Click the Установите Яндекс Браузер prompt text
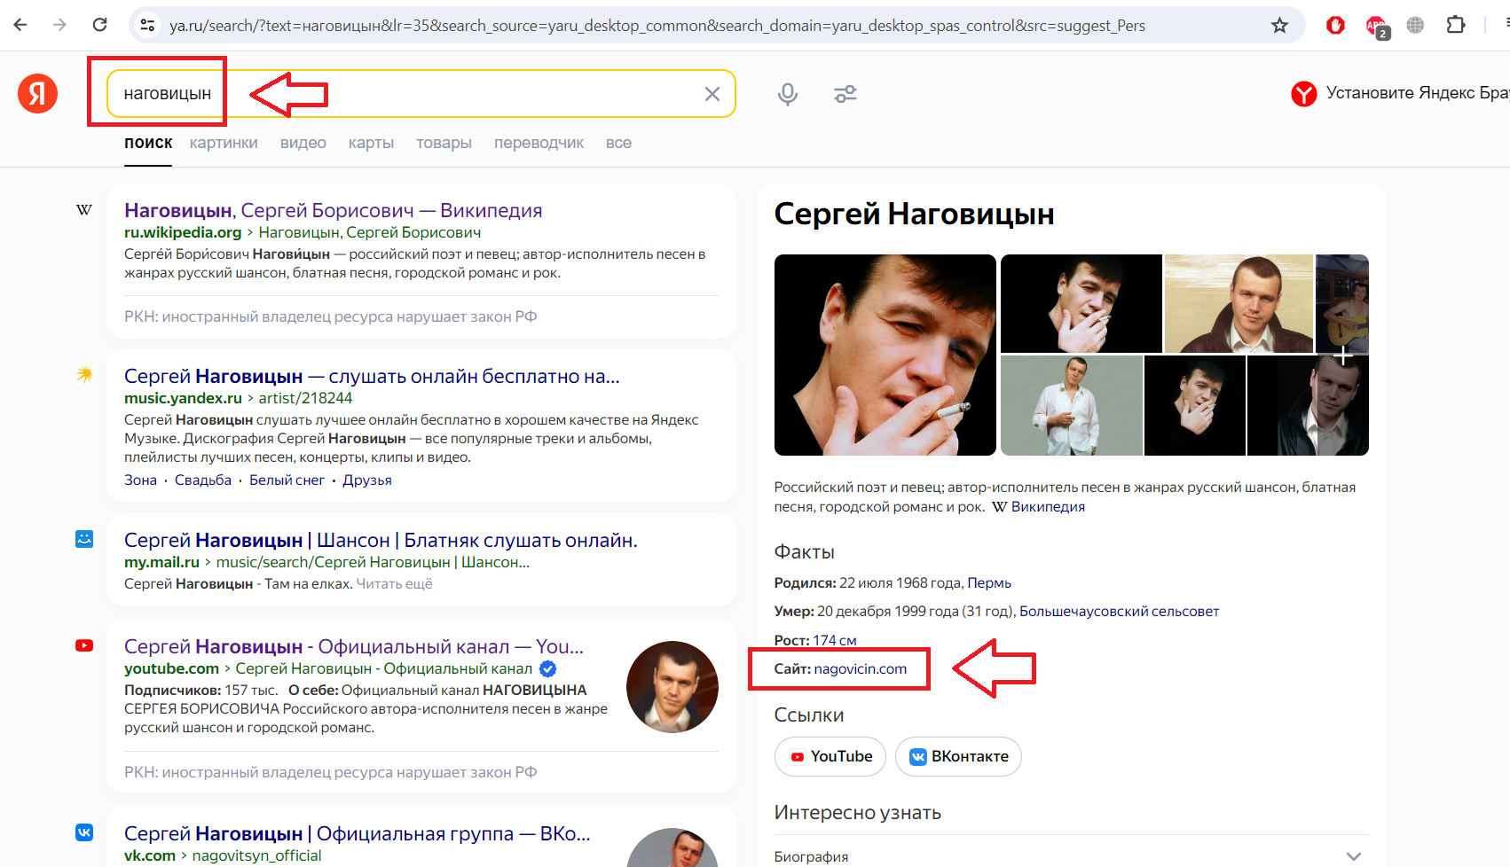This screenshot has width=1510, height=867. (x=1417, y=93)
